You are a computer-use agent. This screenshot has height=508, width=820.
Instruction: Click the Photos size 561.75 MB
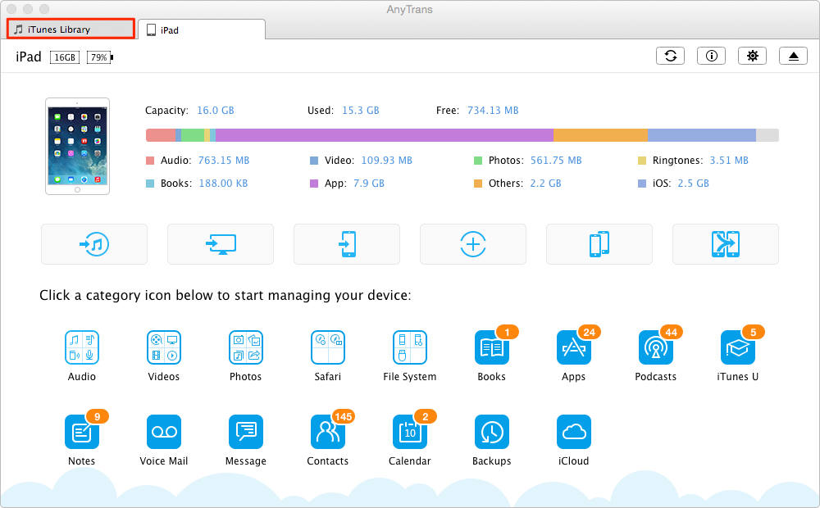(556, 161)
